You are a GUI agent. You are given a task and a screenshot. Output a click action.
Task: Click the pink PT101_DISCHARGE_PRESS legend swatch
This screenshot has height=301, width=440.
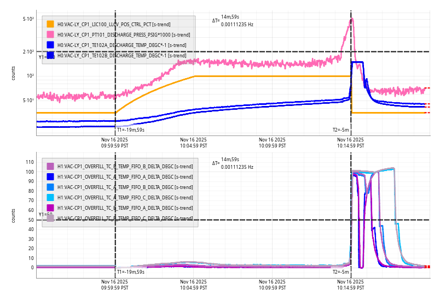point(50,34)
